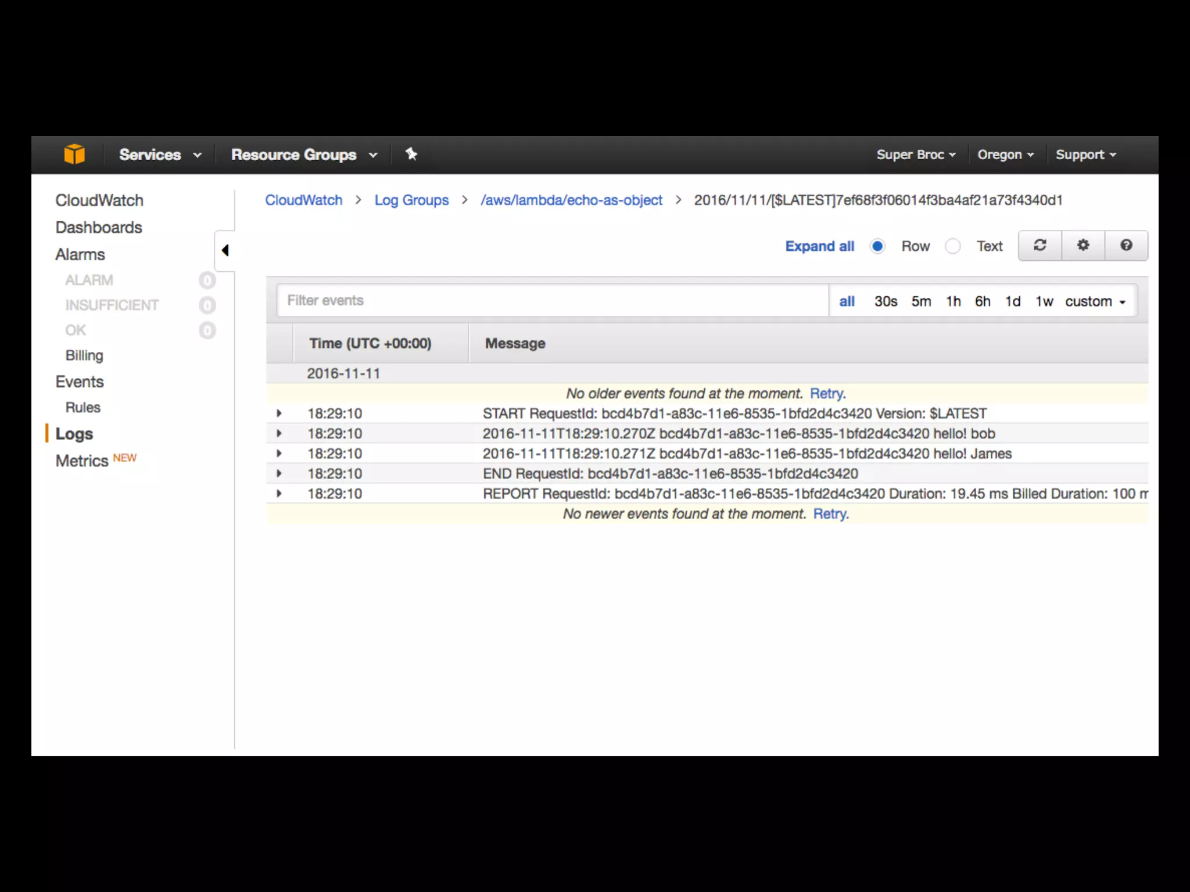Open the Support dropdown menu

[x=1086, y=154]
